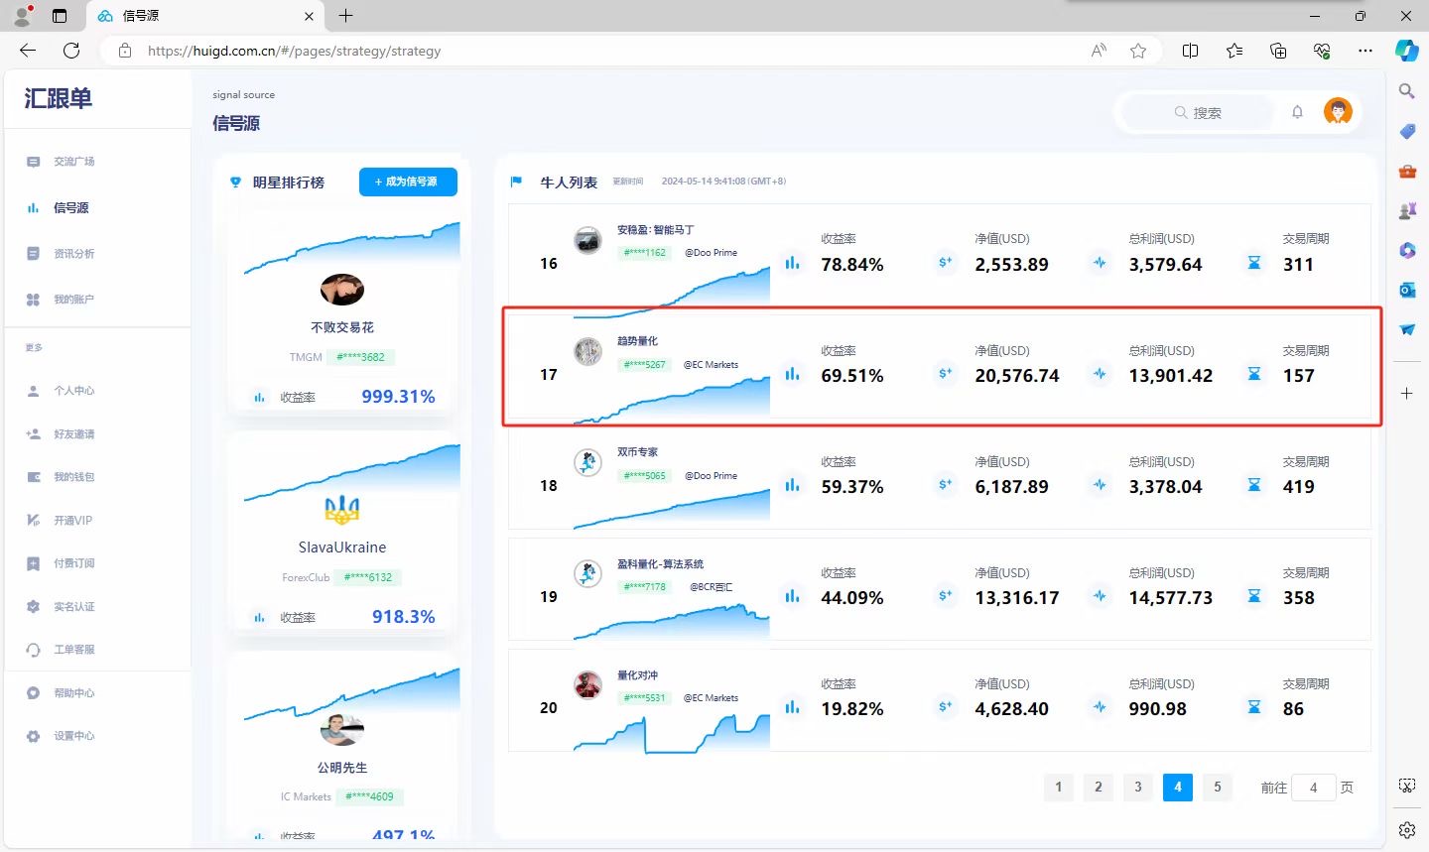Click the 918.3% return value

(x=403, y=617)
